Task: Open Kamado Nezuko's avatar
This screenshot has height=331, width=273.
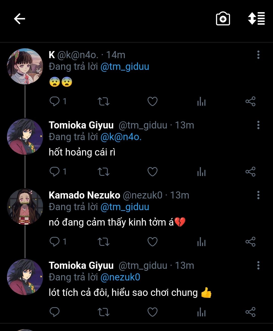Action: click(25, 207)
